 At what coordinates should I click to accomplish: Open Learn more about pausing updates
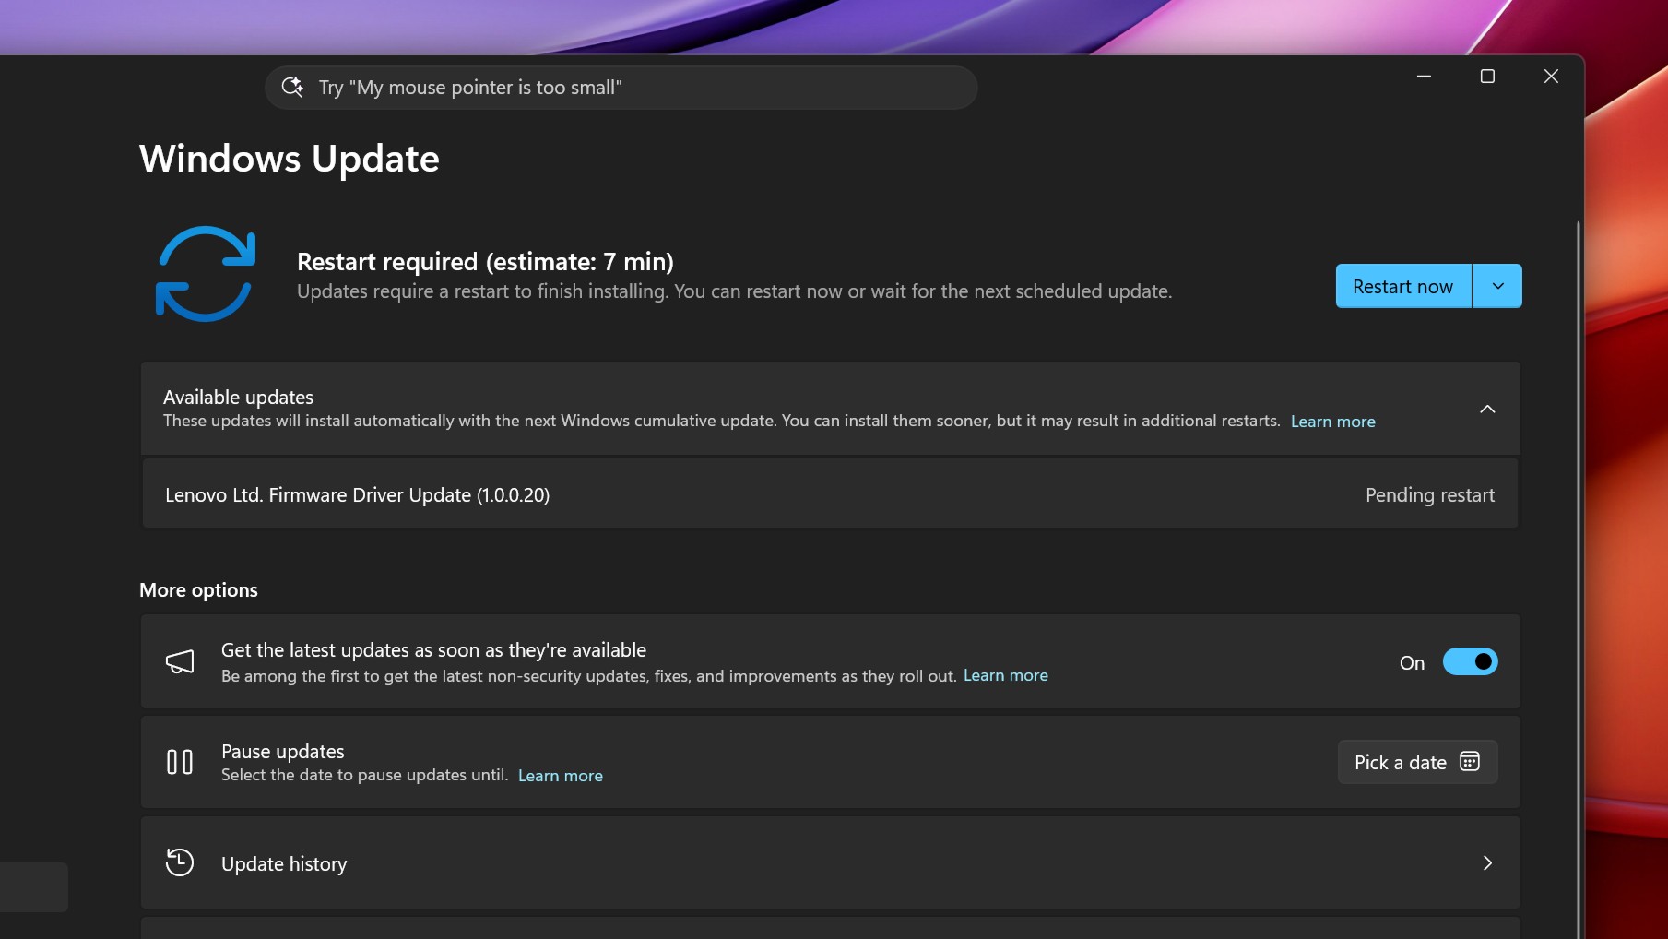click(x=560, y=776)
